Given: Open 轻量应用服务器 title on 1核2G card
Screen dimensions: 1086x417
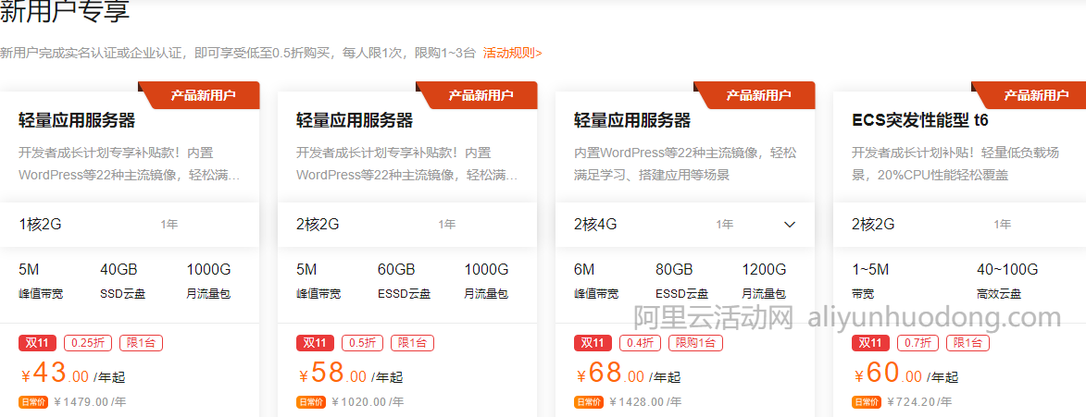Looking at the screenshot, I should (x=77, y=120).
